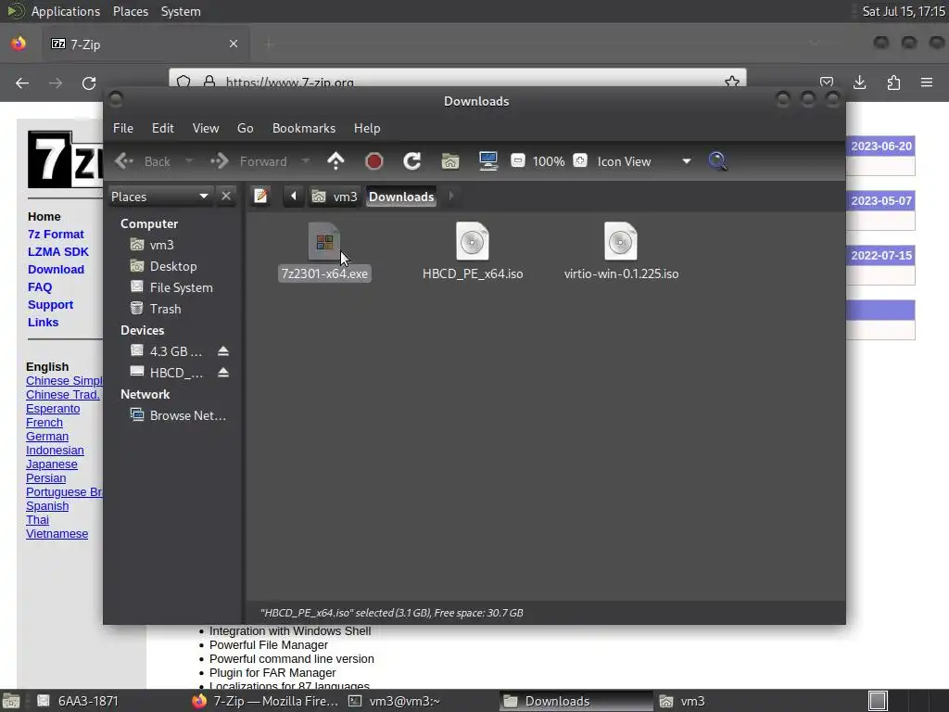
Task: Click Firefox back arrow button
Action: pyautogui.click(x=22, y=83)
